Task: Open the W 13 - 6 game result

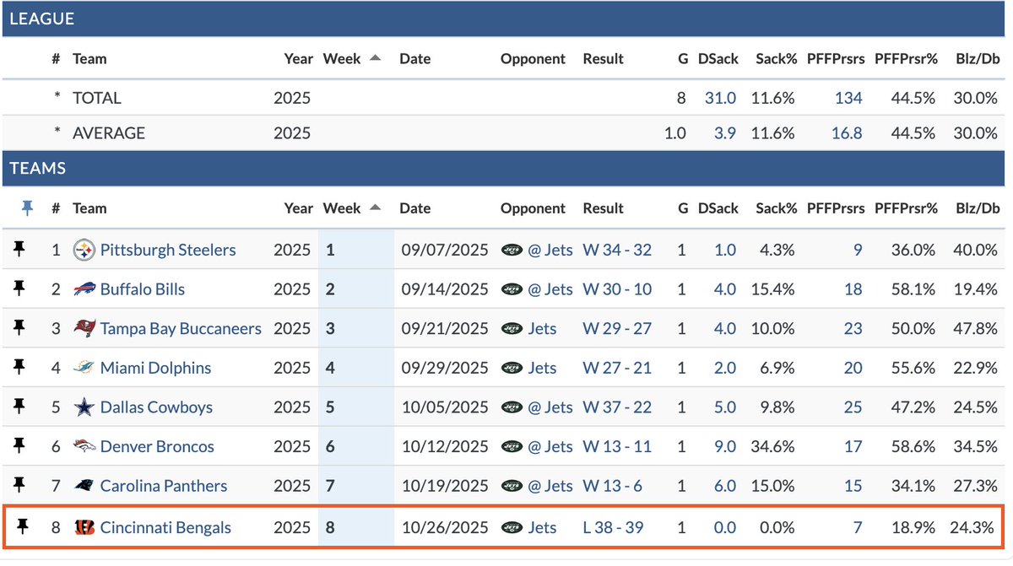Action: click(x=613, y=486)
